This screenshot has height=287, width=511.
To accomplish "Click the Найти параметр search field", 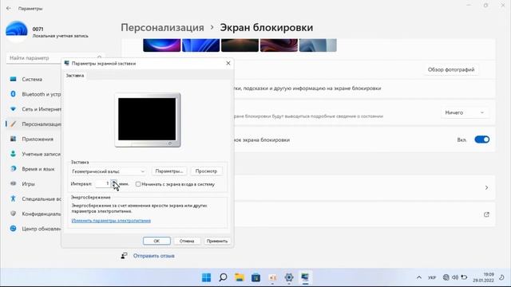I will (55, 58).
